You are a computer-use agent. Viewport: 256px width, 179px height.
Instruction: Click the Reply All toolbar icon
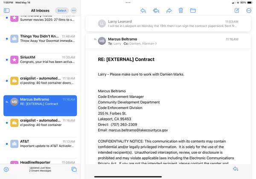click(156, 10)
